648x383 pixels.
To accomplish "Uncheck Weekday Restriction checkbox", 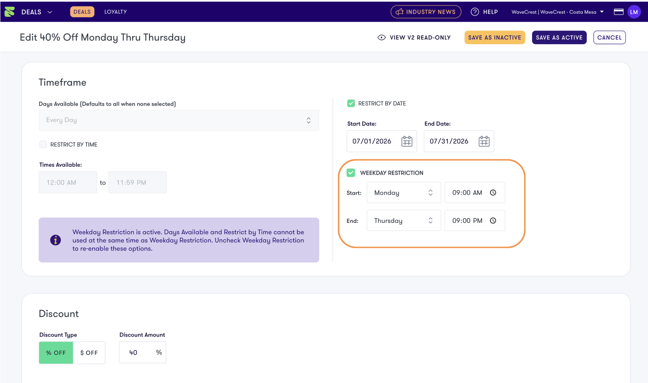I will (351, 173).
